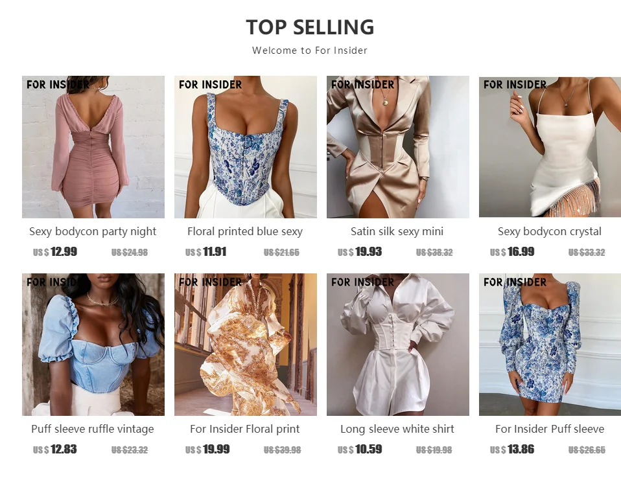Image resolution: width=621 pixels, height=480 pixels.
Task: Open the blue floral puff sleeve dress image
Action: click(550, 344)
